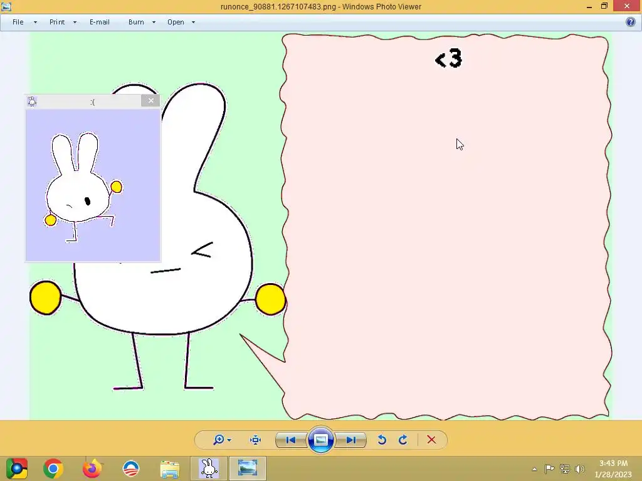Click the bunny icon in the small window title
Viewport: 642px width, 481px height.
click(32, 101)
